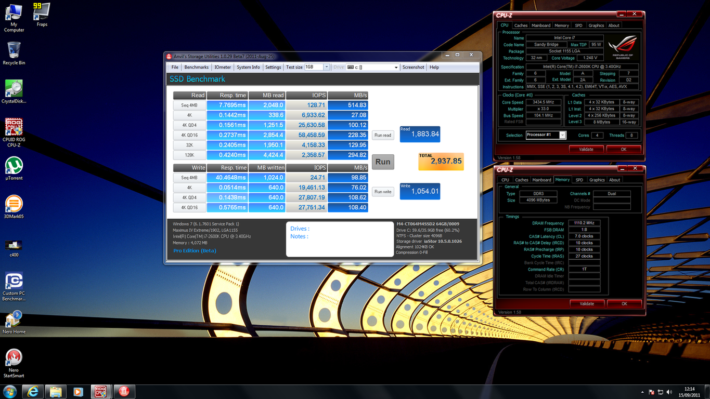
Task: Open the System Info menu
Action: (x=248, y=67)
